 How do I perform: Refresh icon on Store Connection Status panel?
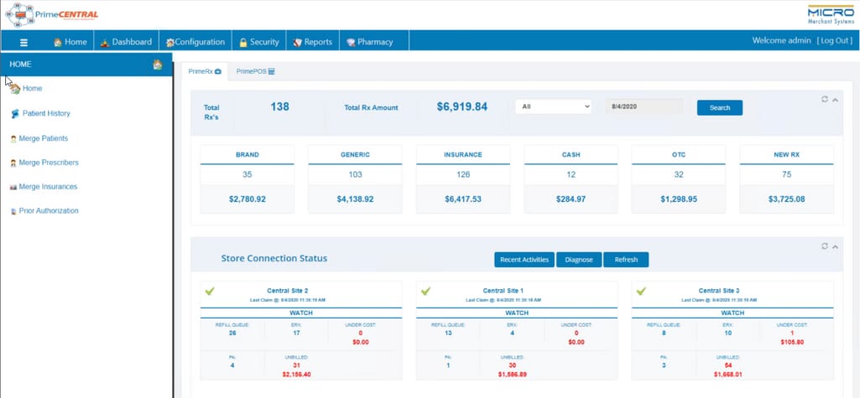pos(825,246)
